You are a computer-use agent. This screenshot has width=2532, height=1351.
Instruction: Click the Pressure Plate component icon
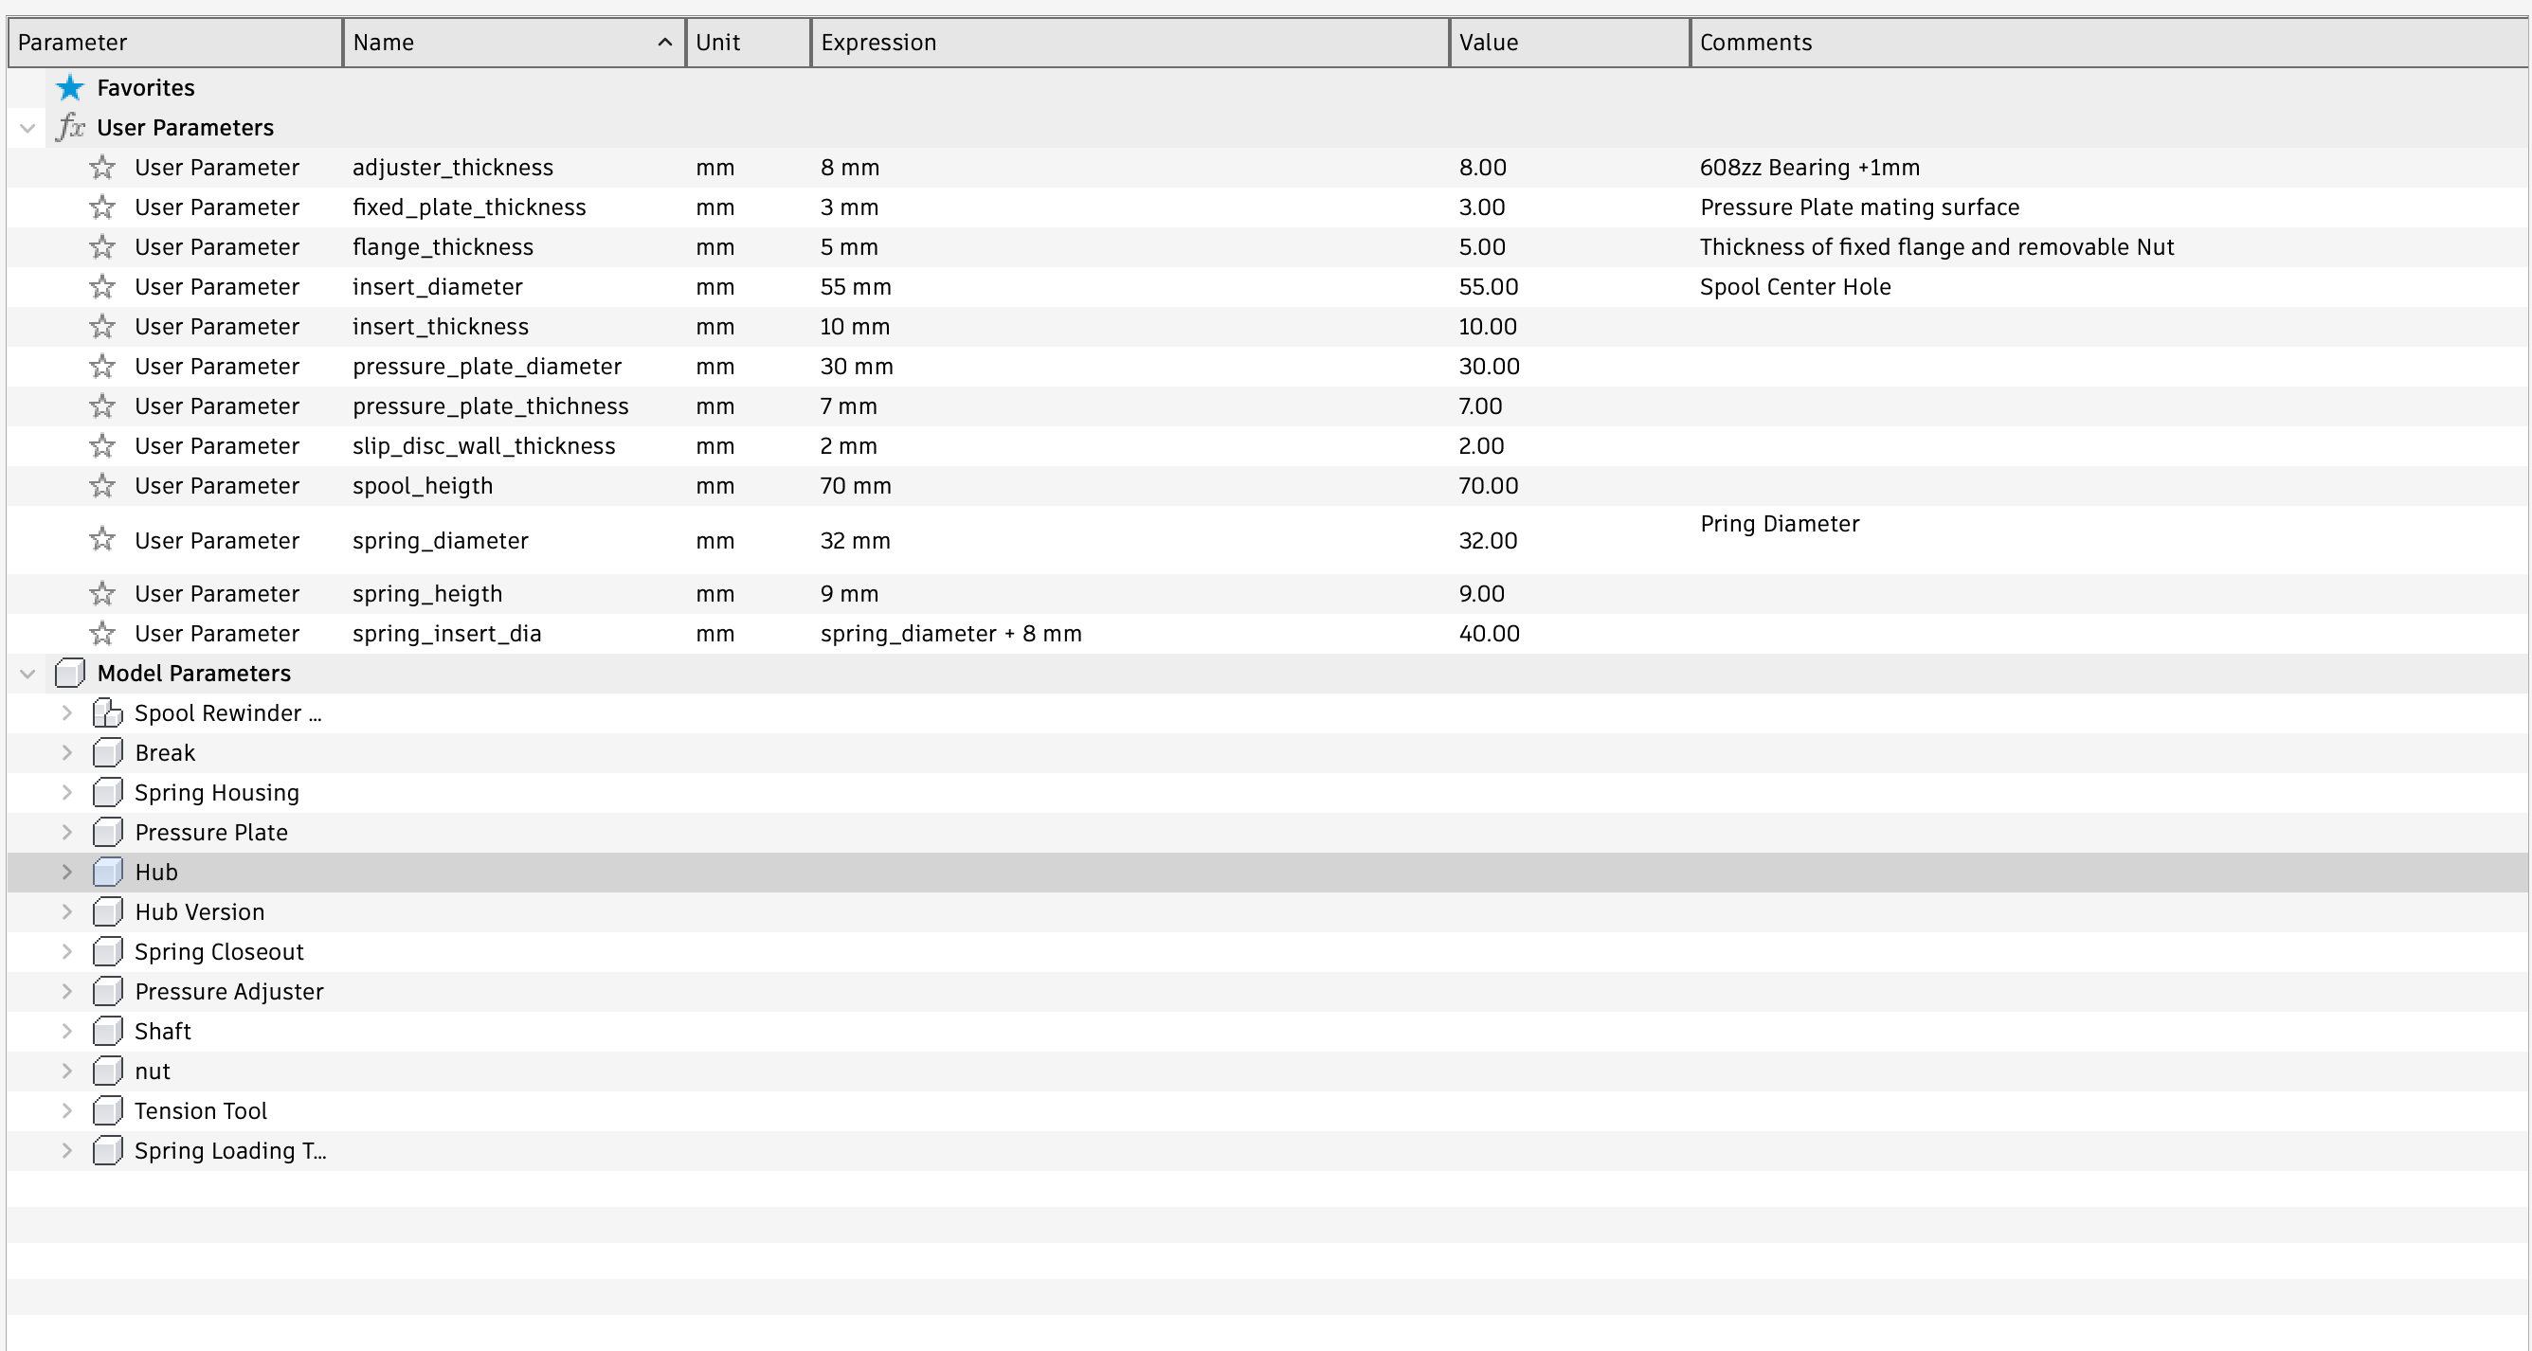107,832
